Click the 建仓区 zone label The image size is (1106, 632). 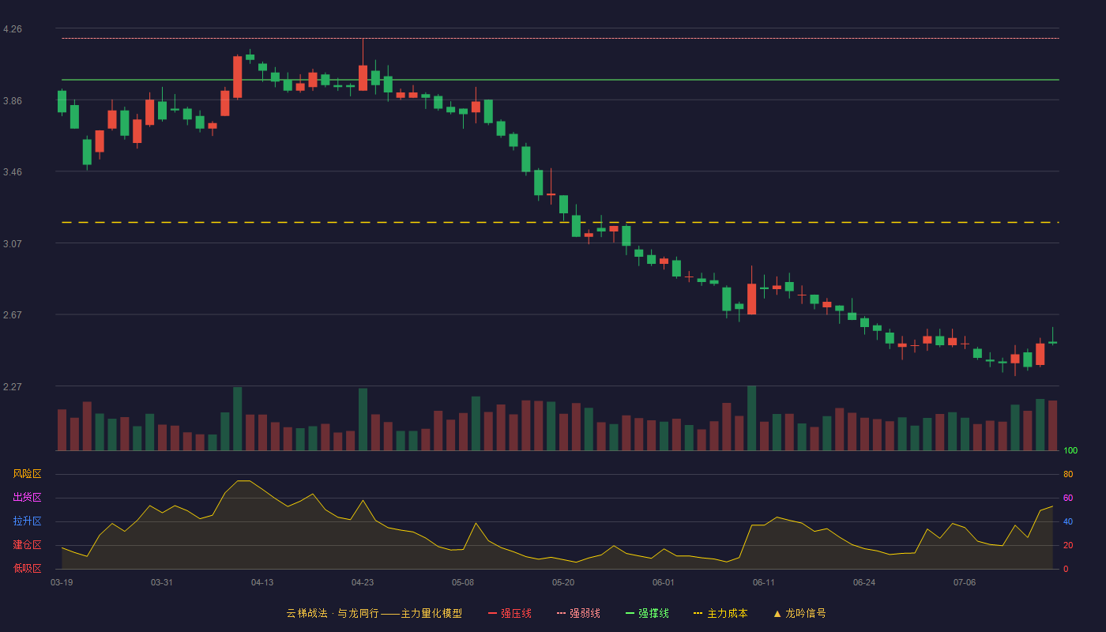point(27,545)
